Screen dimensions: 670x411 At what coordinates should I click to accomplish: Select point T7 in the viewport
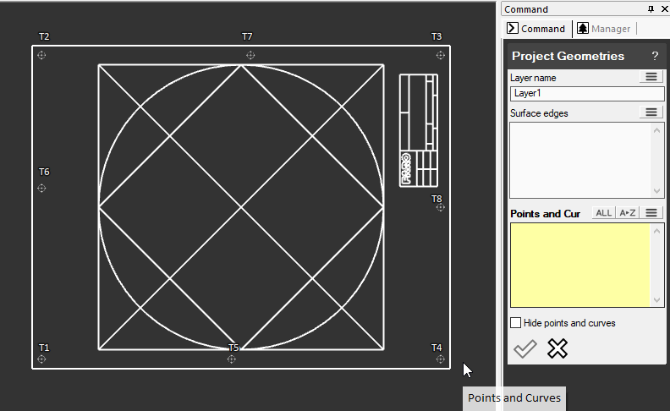pyautogui.click(x=250, y=55)
